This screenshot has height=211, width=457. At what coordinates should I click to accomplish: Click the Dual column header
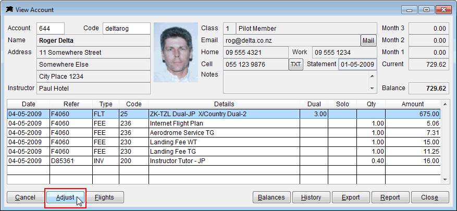click(x=314, y=104)
